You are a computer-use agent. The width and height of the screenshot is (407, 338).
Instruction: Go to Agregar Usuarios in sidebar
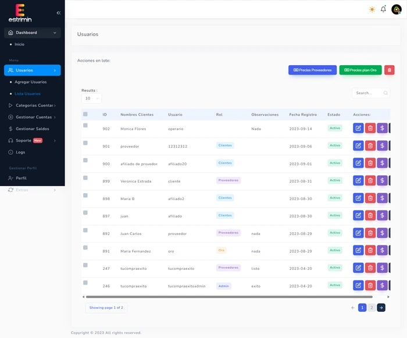pos(30,82)
